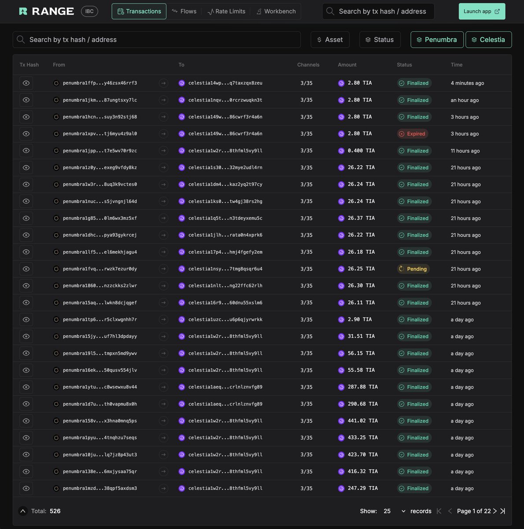Click the Time column header

point(457,65)
